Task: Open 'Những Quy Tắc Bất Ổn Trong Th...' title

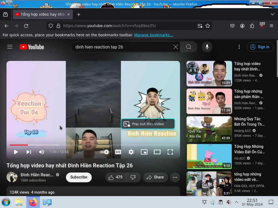Action: pyautogui.click(x=249, y=122)
